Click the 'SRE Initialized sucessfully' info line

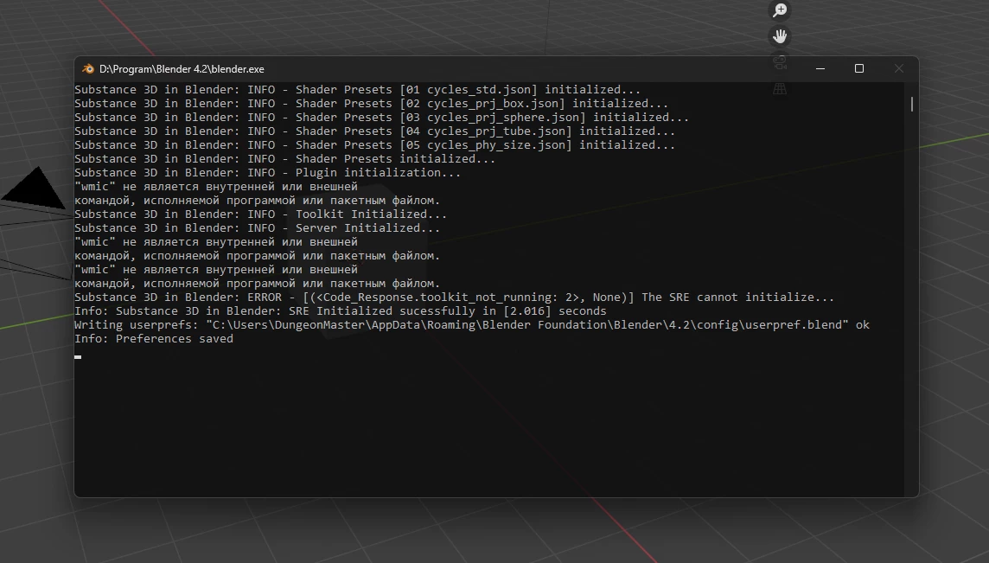[x=340, y=311]
